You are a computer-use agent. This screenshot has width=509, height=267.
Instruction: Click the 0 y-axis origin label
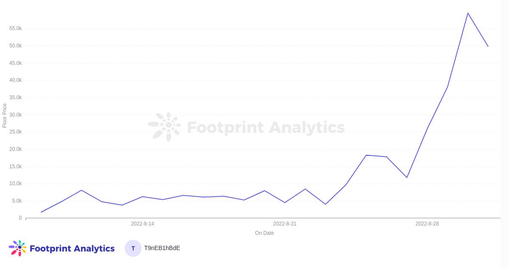tap(20, 218)
